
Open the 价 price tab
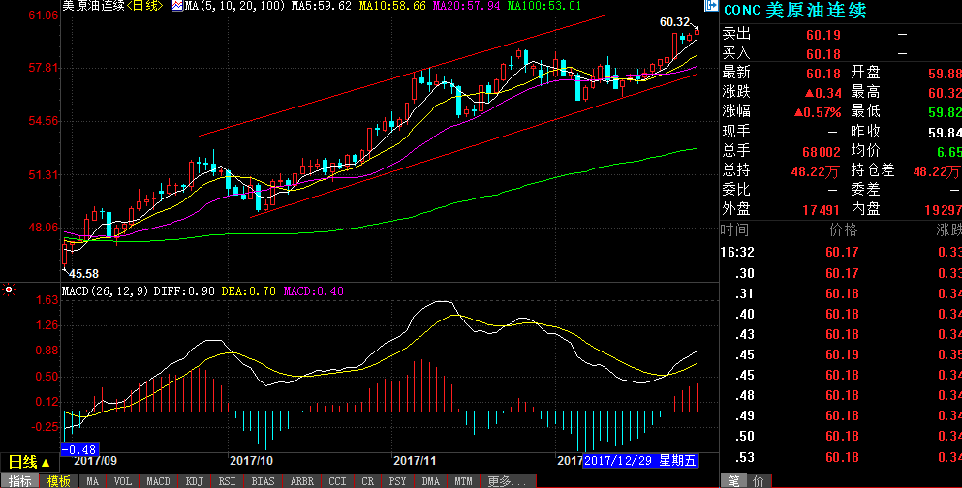click(758, 481)
